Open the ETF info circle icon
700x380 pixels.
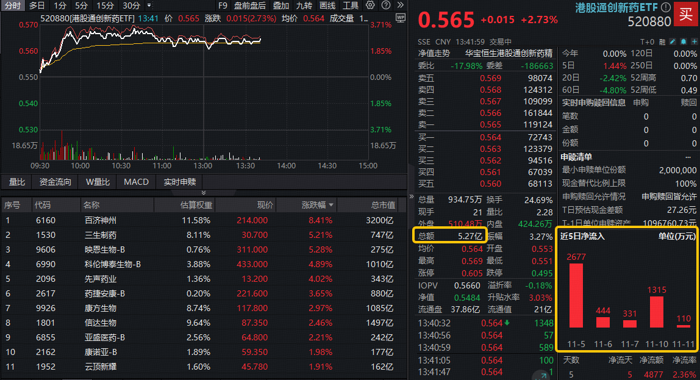[x=666, y=7]
